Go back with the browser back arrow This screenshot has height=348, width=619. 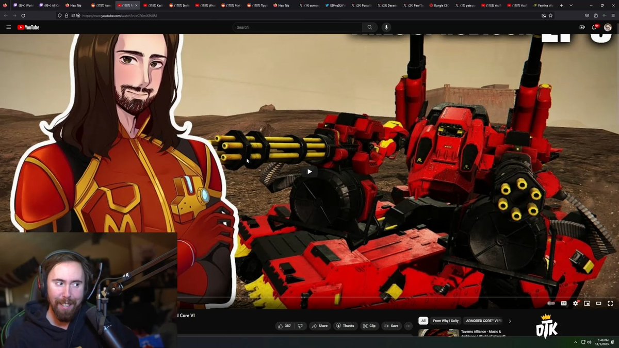[x=6, y=15]
